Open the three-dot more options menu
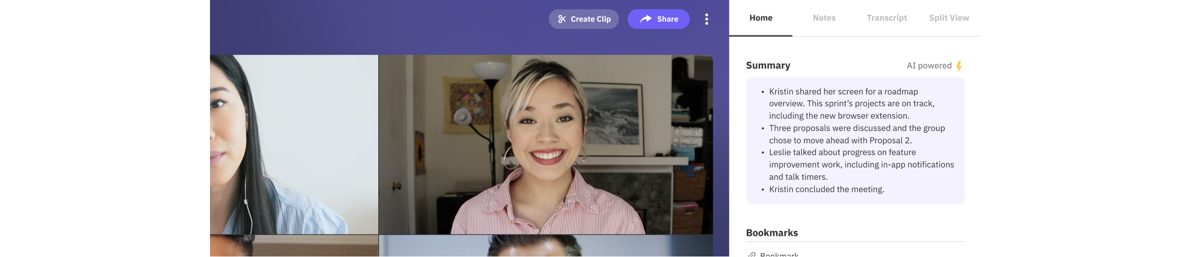Viewport: 1192px width, 257px height. (x=707, y=19)
